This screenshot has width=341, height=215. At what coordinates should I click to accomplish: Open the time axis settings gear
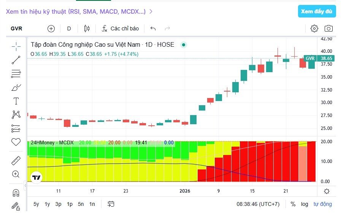pos(327,191)
